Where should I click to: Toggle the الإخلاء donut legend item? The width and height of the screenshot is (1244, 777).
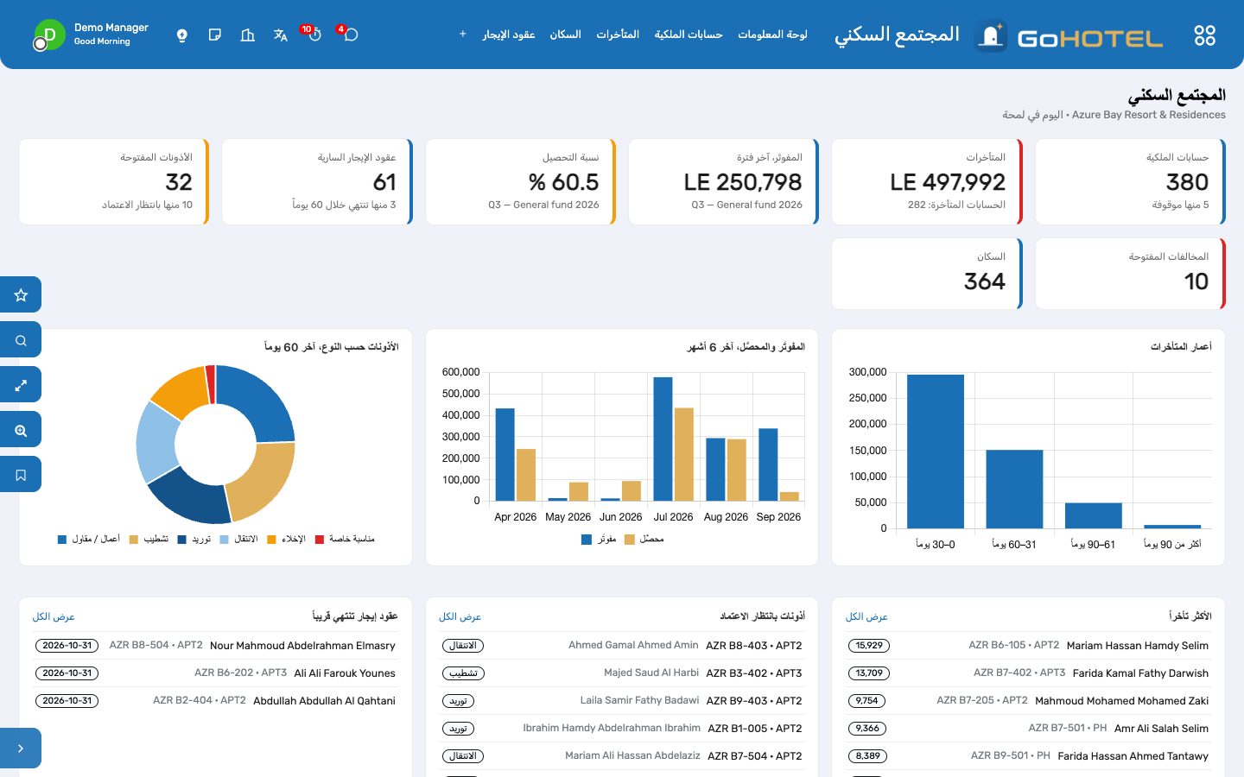coord(287,539)
